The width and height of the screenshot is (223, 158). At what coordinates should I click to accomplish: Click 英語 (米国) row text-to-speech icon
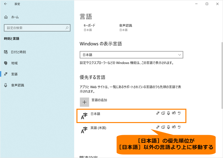tap(163, 127)
